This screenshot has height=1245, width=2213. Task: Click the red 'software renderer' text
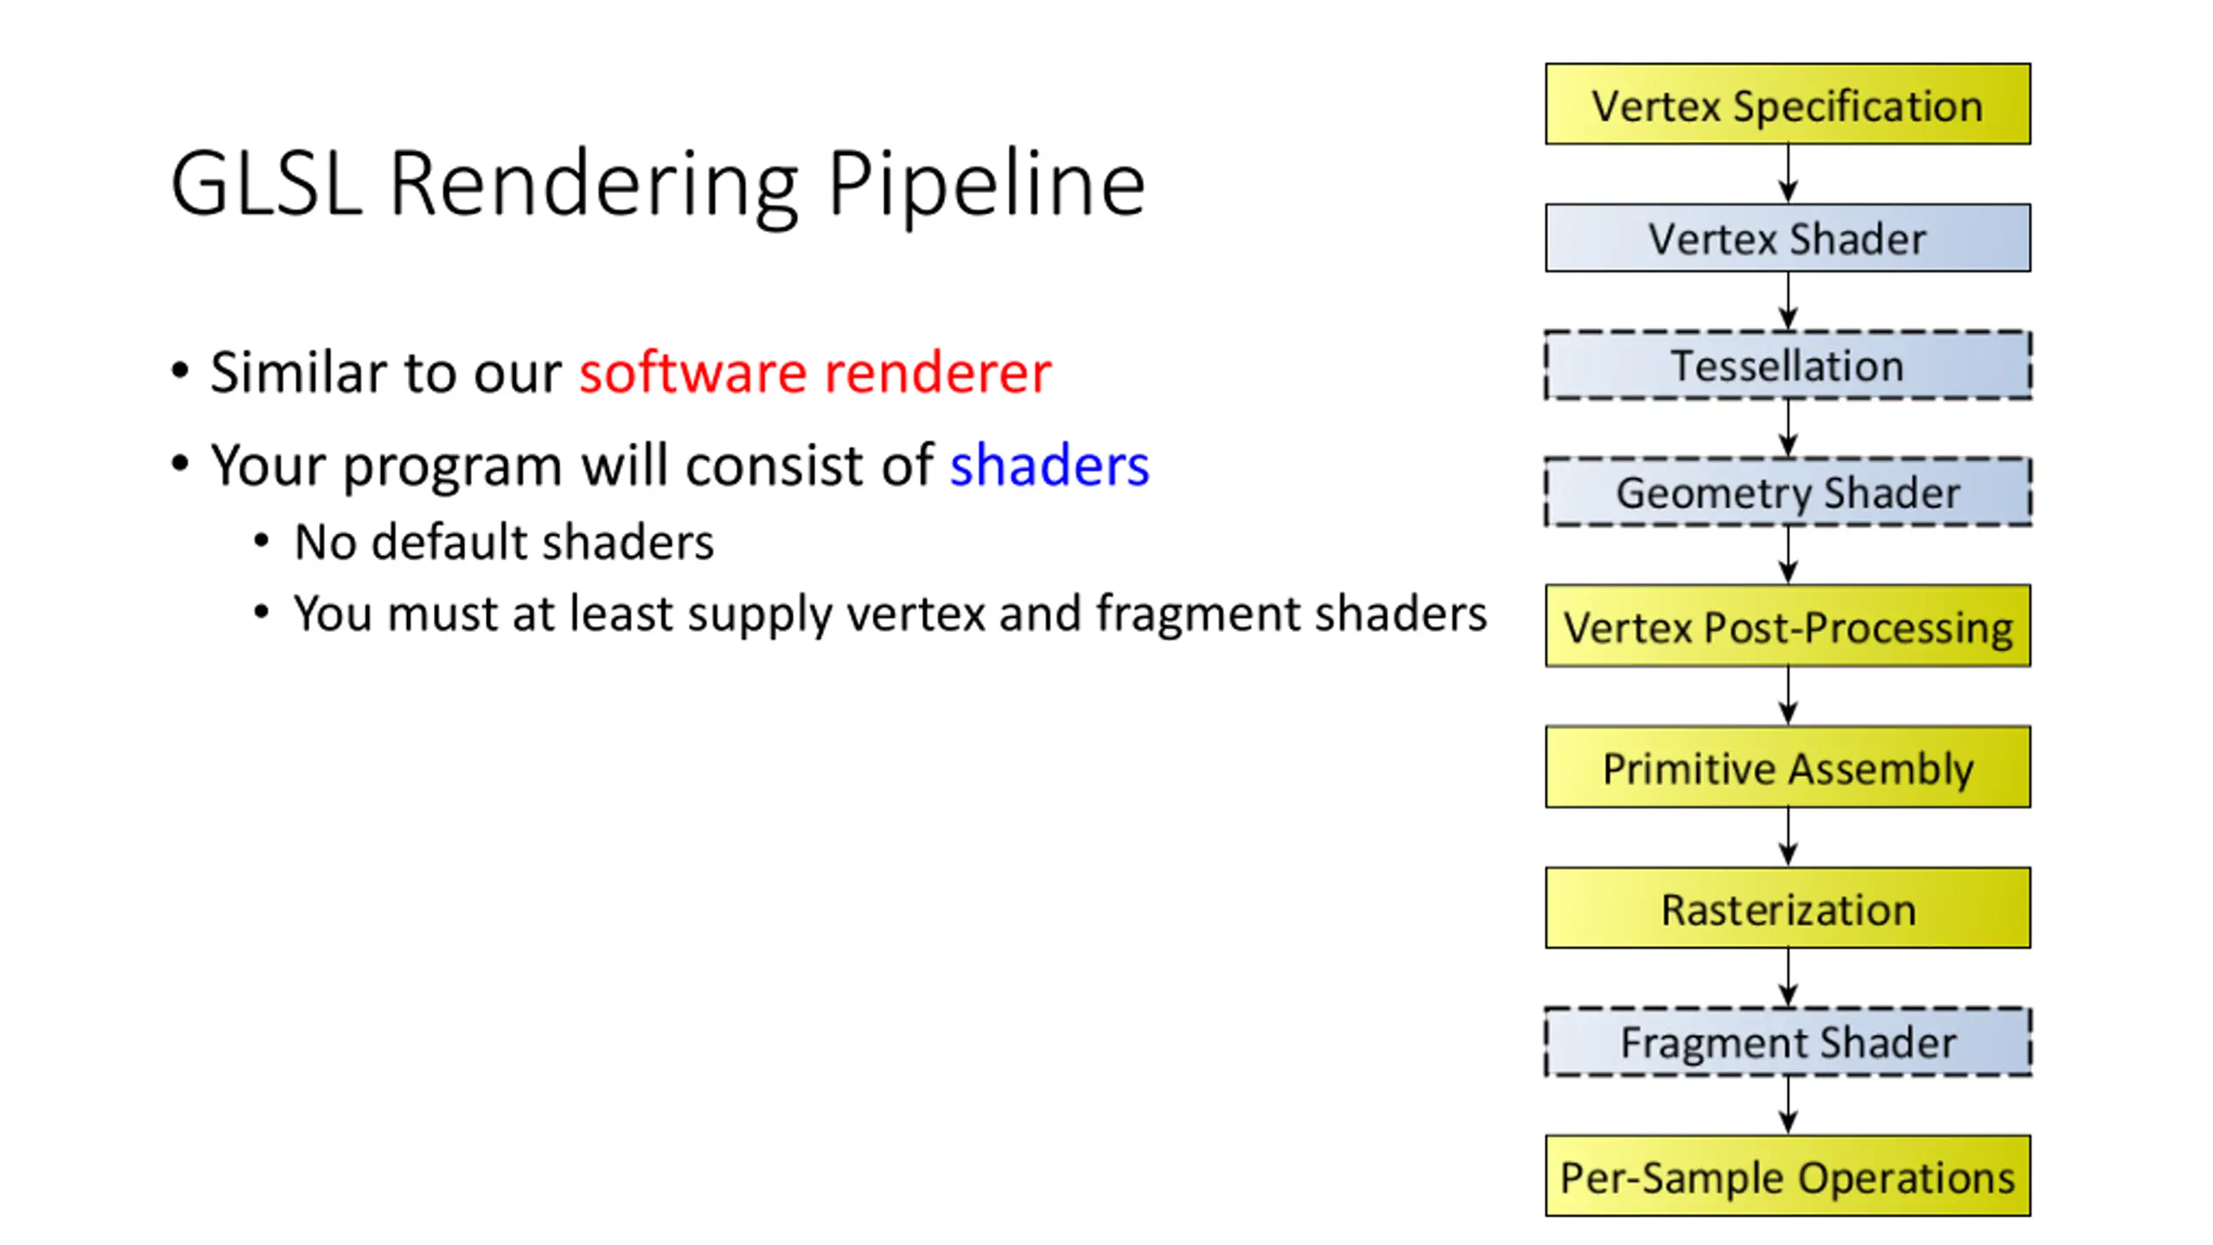pos(815,373)
